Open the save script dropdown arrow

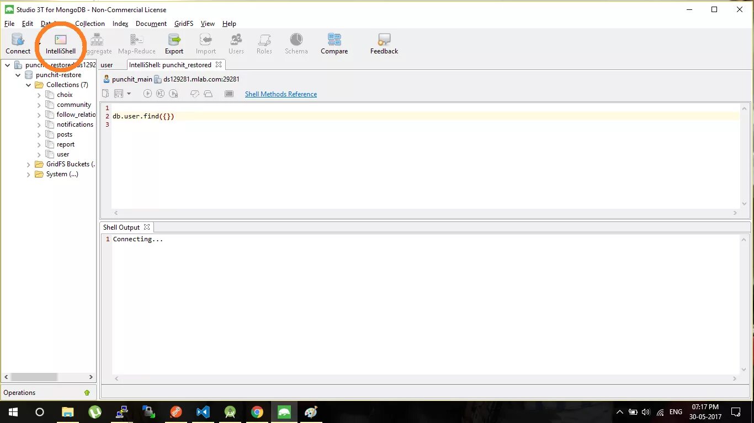129,94
